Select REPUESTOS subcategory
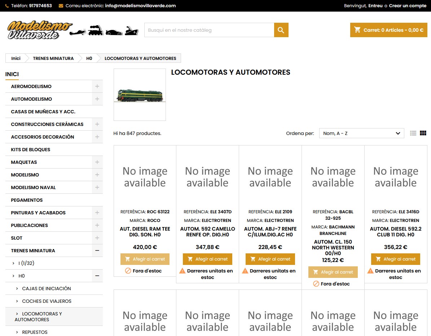 pyautogui.click(x=35, y=332)
